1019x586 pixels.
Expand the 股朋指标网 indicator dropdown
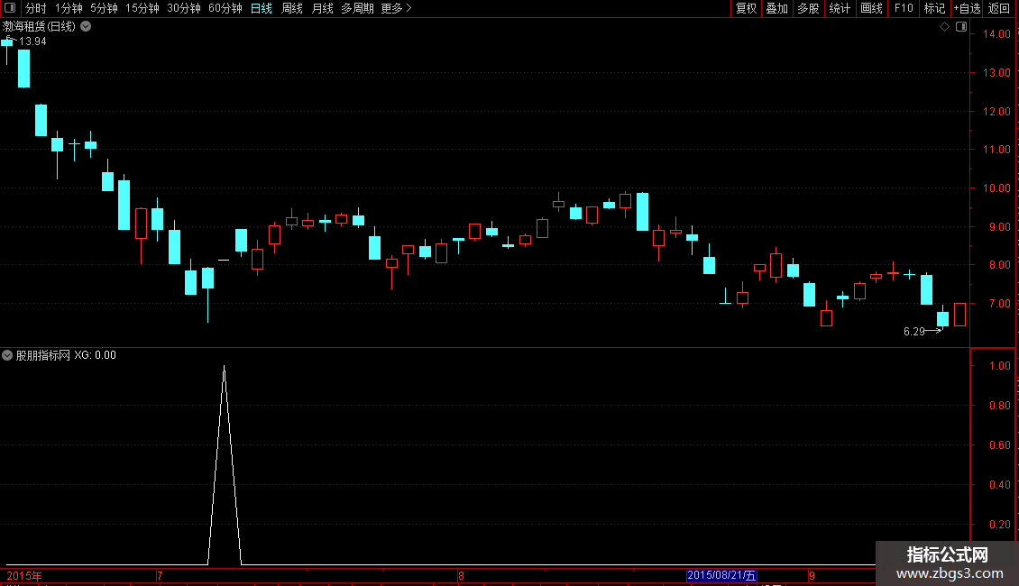pos(7,355)
